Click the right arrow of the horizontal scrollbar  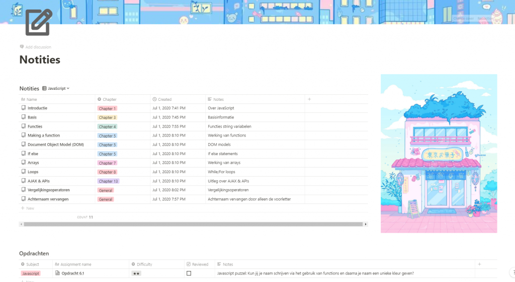[366, 224]
